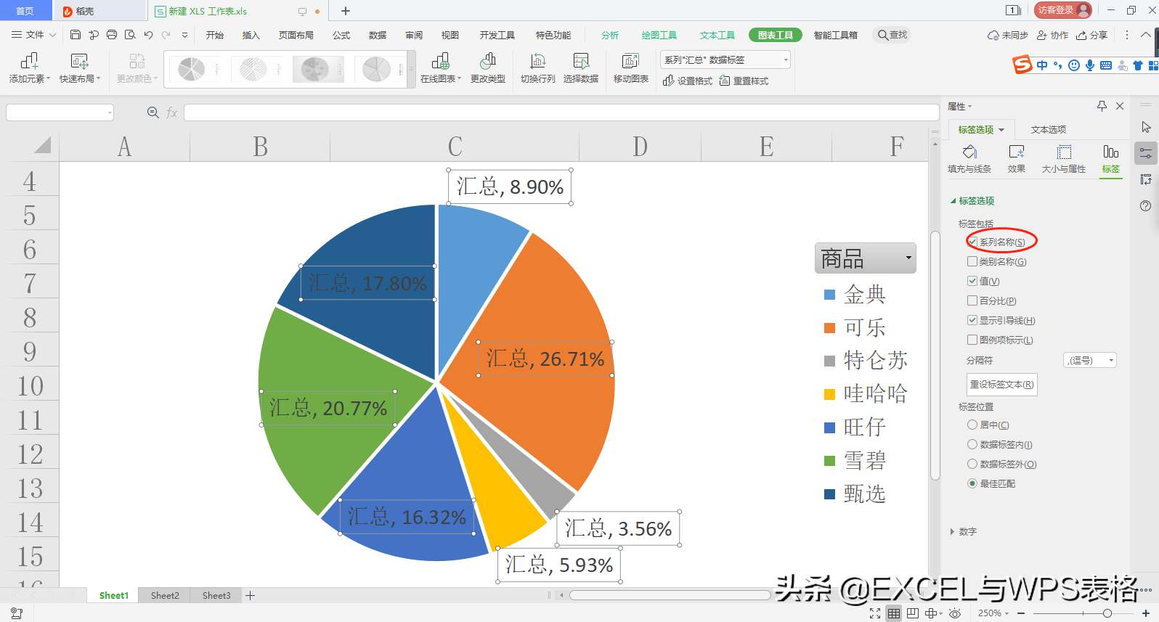The height and width of the screenshot is (622, 1159).
Task: Click the Print icon in quick toolbar
Action: click(x=112, y=35)
